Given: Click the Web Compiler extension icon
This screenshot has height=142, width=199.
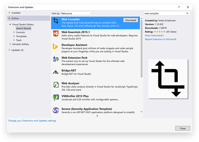Looking at the screenshot, I should 56,21.
